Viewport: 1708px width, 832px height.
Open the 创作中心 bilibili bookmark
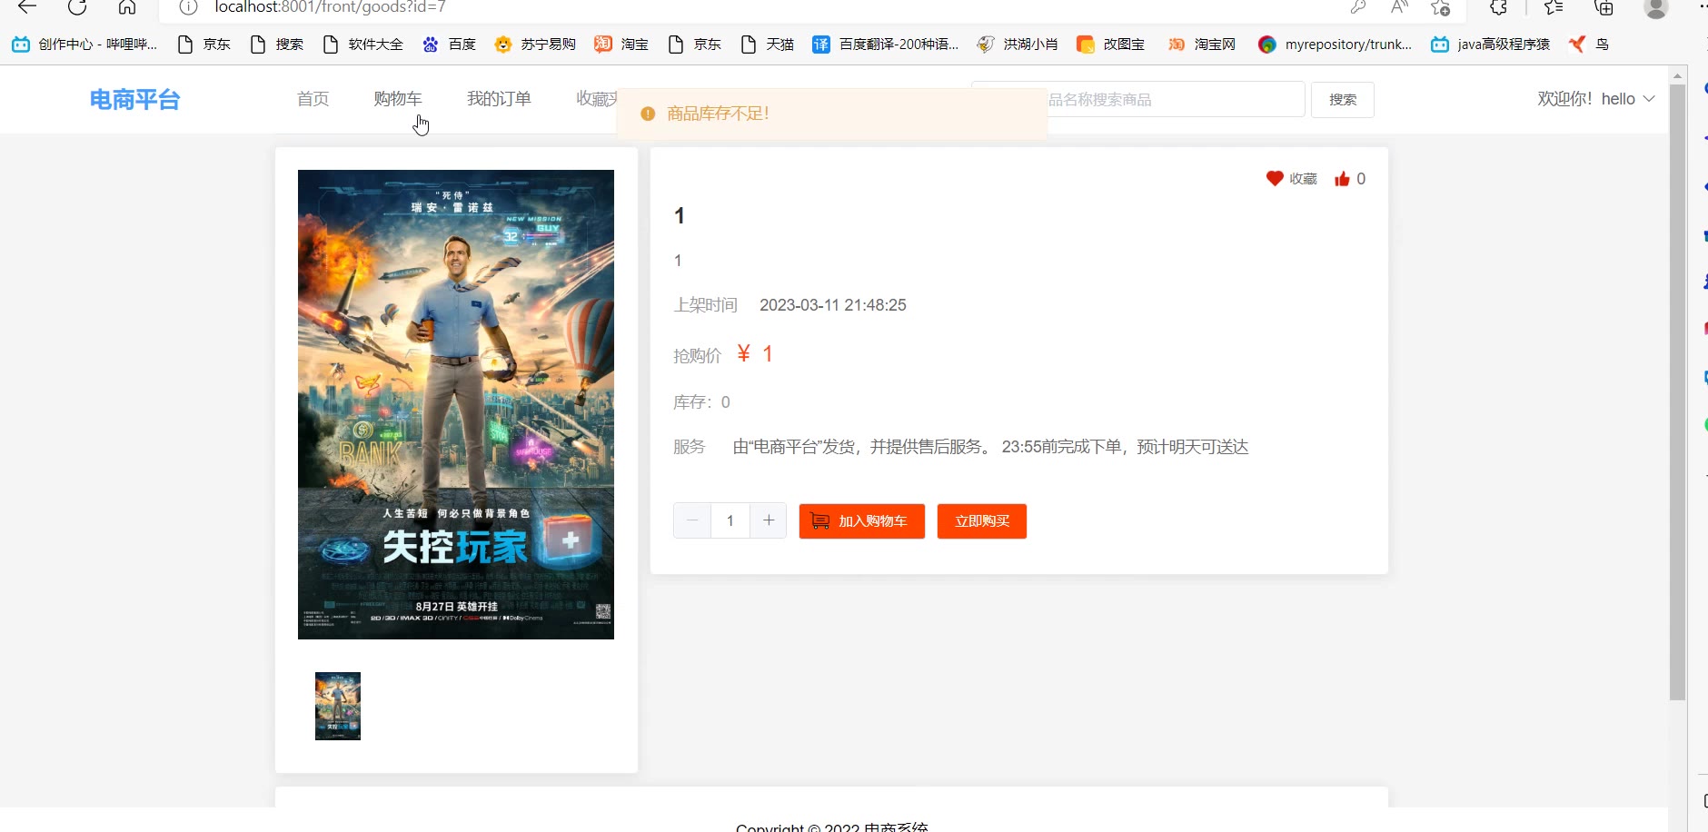click(84, 44)
